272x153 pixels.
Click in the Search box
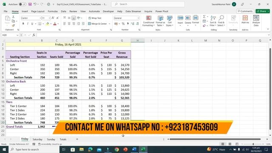tap(148, 4)
